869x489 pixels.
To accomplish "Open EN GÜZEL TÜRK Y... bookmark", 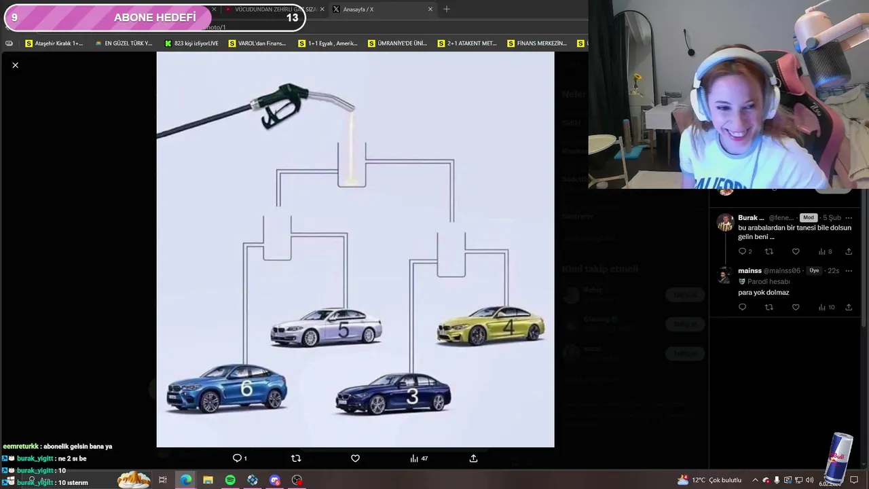I will pos(124,43).
